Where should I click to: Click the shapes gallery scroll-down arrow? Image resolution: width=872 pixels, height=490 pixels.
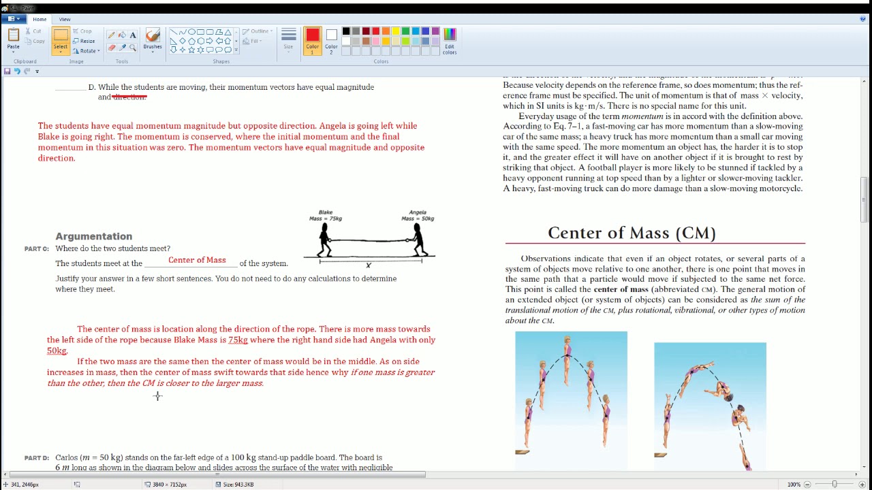236,41
